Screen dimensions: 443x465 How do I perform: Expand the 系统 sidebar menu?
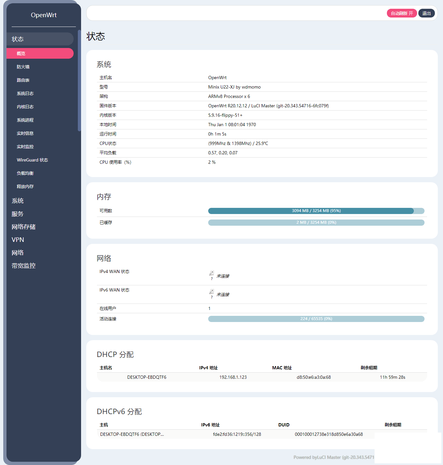18,201
